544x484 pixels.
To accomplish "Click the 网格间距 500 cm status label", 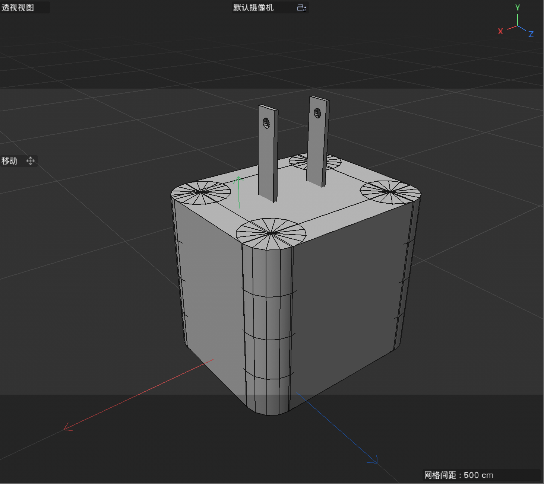I will pyautogui.click(x=458, y=475).
